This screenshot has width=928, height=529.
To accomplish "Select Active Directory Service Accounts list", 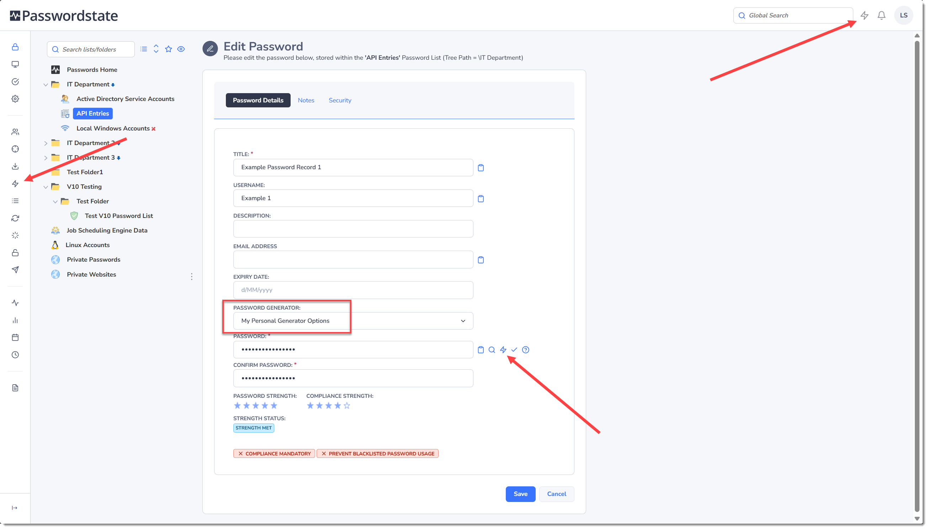I will [126, 99].
